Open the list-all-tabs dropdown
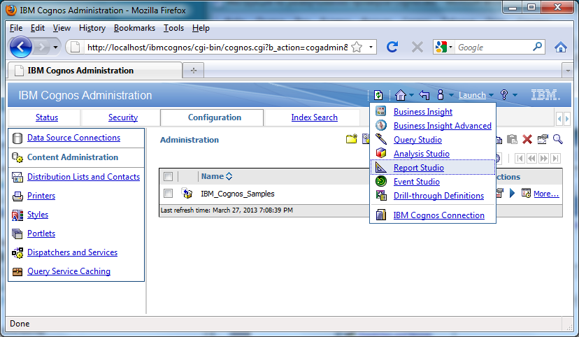Screen dimensions: 579x337 point(568,71)
